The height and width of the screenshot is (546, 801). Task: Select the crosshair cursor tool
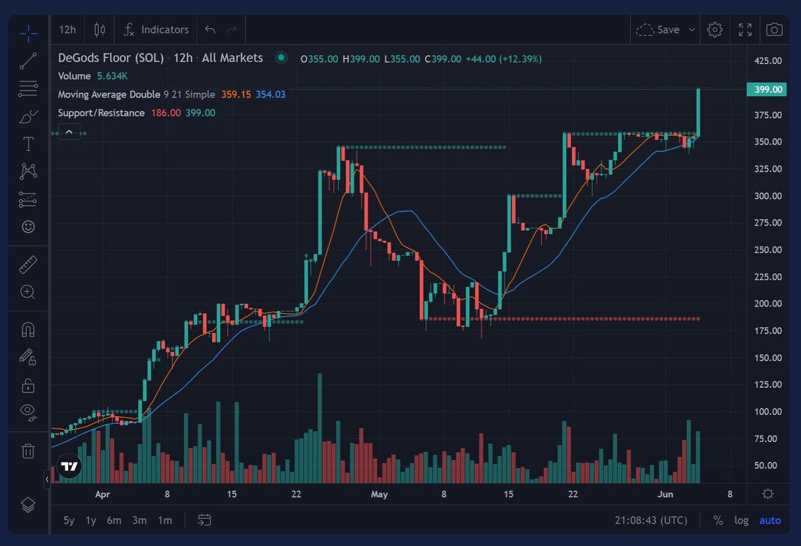[28, 32]
